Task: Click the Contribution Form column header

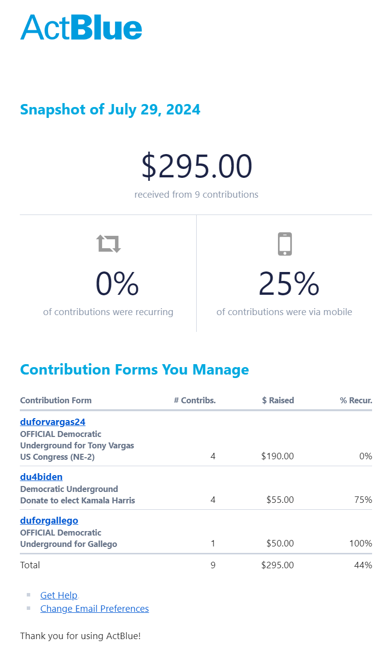Action: [55, 400]
